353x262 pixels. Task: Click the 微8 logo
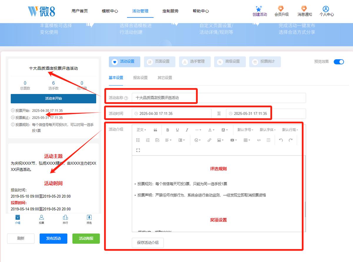coord(41,11)
